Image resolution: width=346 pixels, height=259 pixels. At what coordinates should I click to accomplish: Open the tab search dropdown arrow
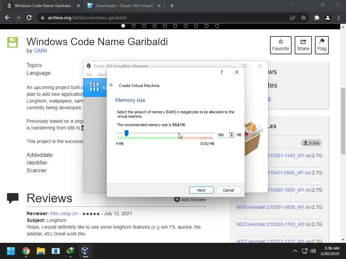[292, 5]
